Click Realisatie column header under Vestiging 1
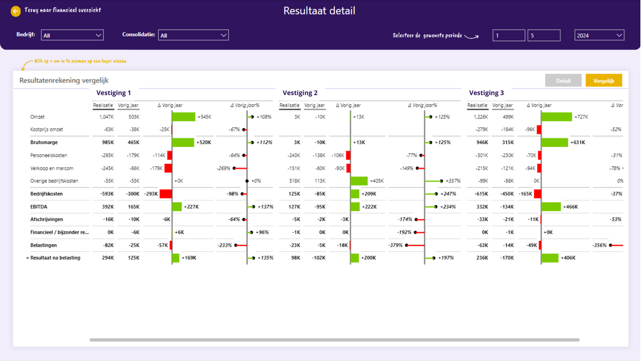This screenshot has height=361, width=642. click(103, 105)
